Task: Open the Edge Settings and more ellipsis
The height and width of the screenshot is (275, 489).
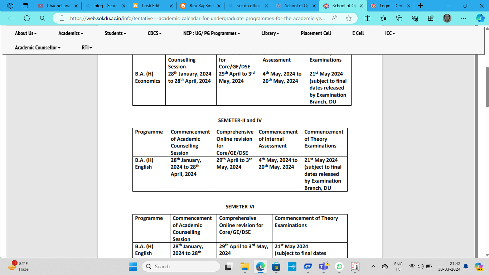Action: [464, 18]
